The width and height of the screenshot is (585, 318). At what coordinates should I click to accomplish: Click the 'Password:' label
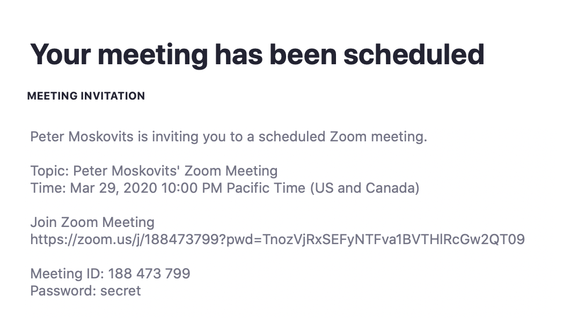63,291
